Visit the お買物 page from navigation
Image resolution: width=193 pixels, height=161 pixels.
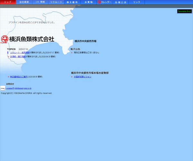tap(88, 2)
